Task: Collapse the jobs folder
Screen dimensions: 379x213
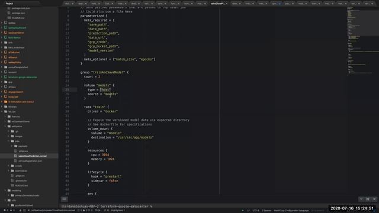Action: 9,141
